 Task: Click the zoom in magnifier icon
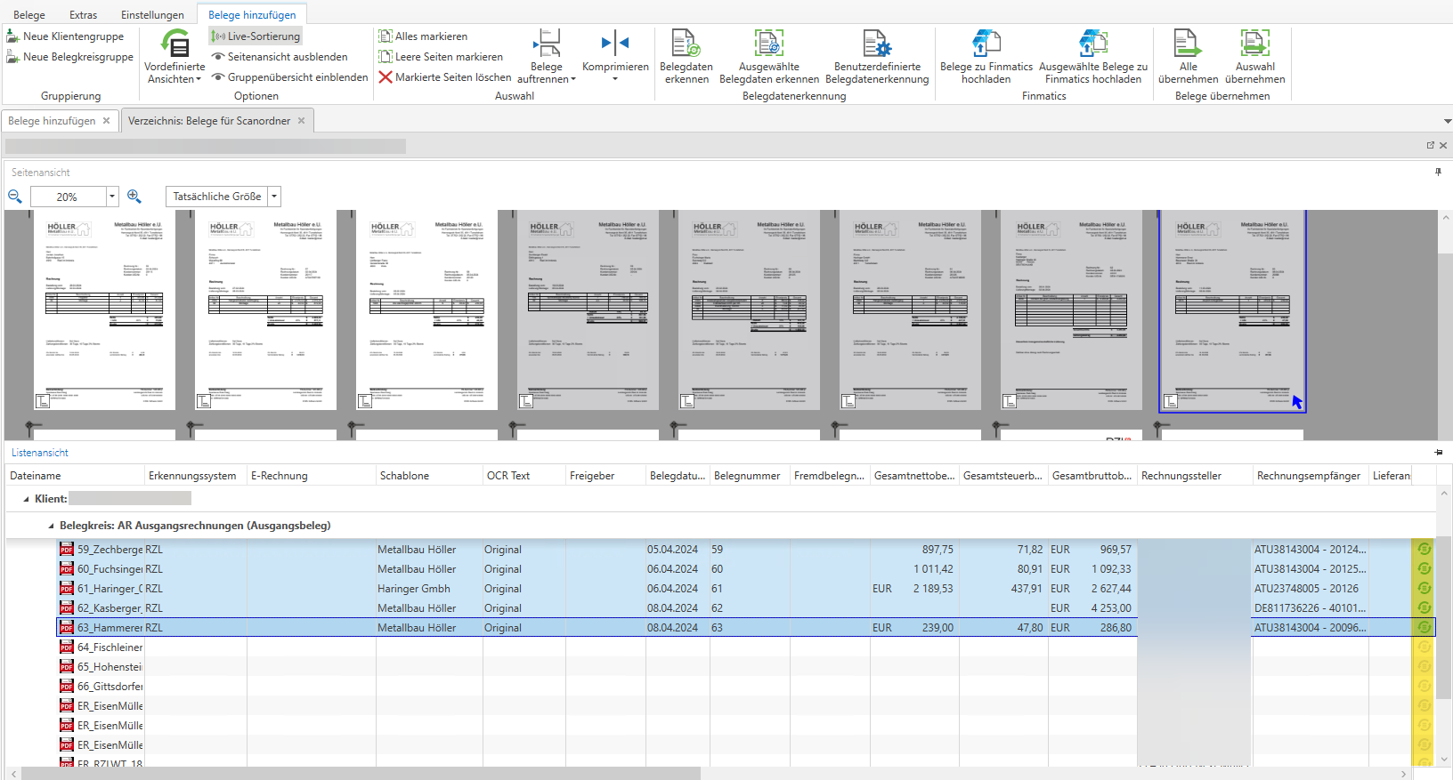click(134, 197)
